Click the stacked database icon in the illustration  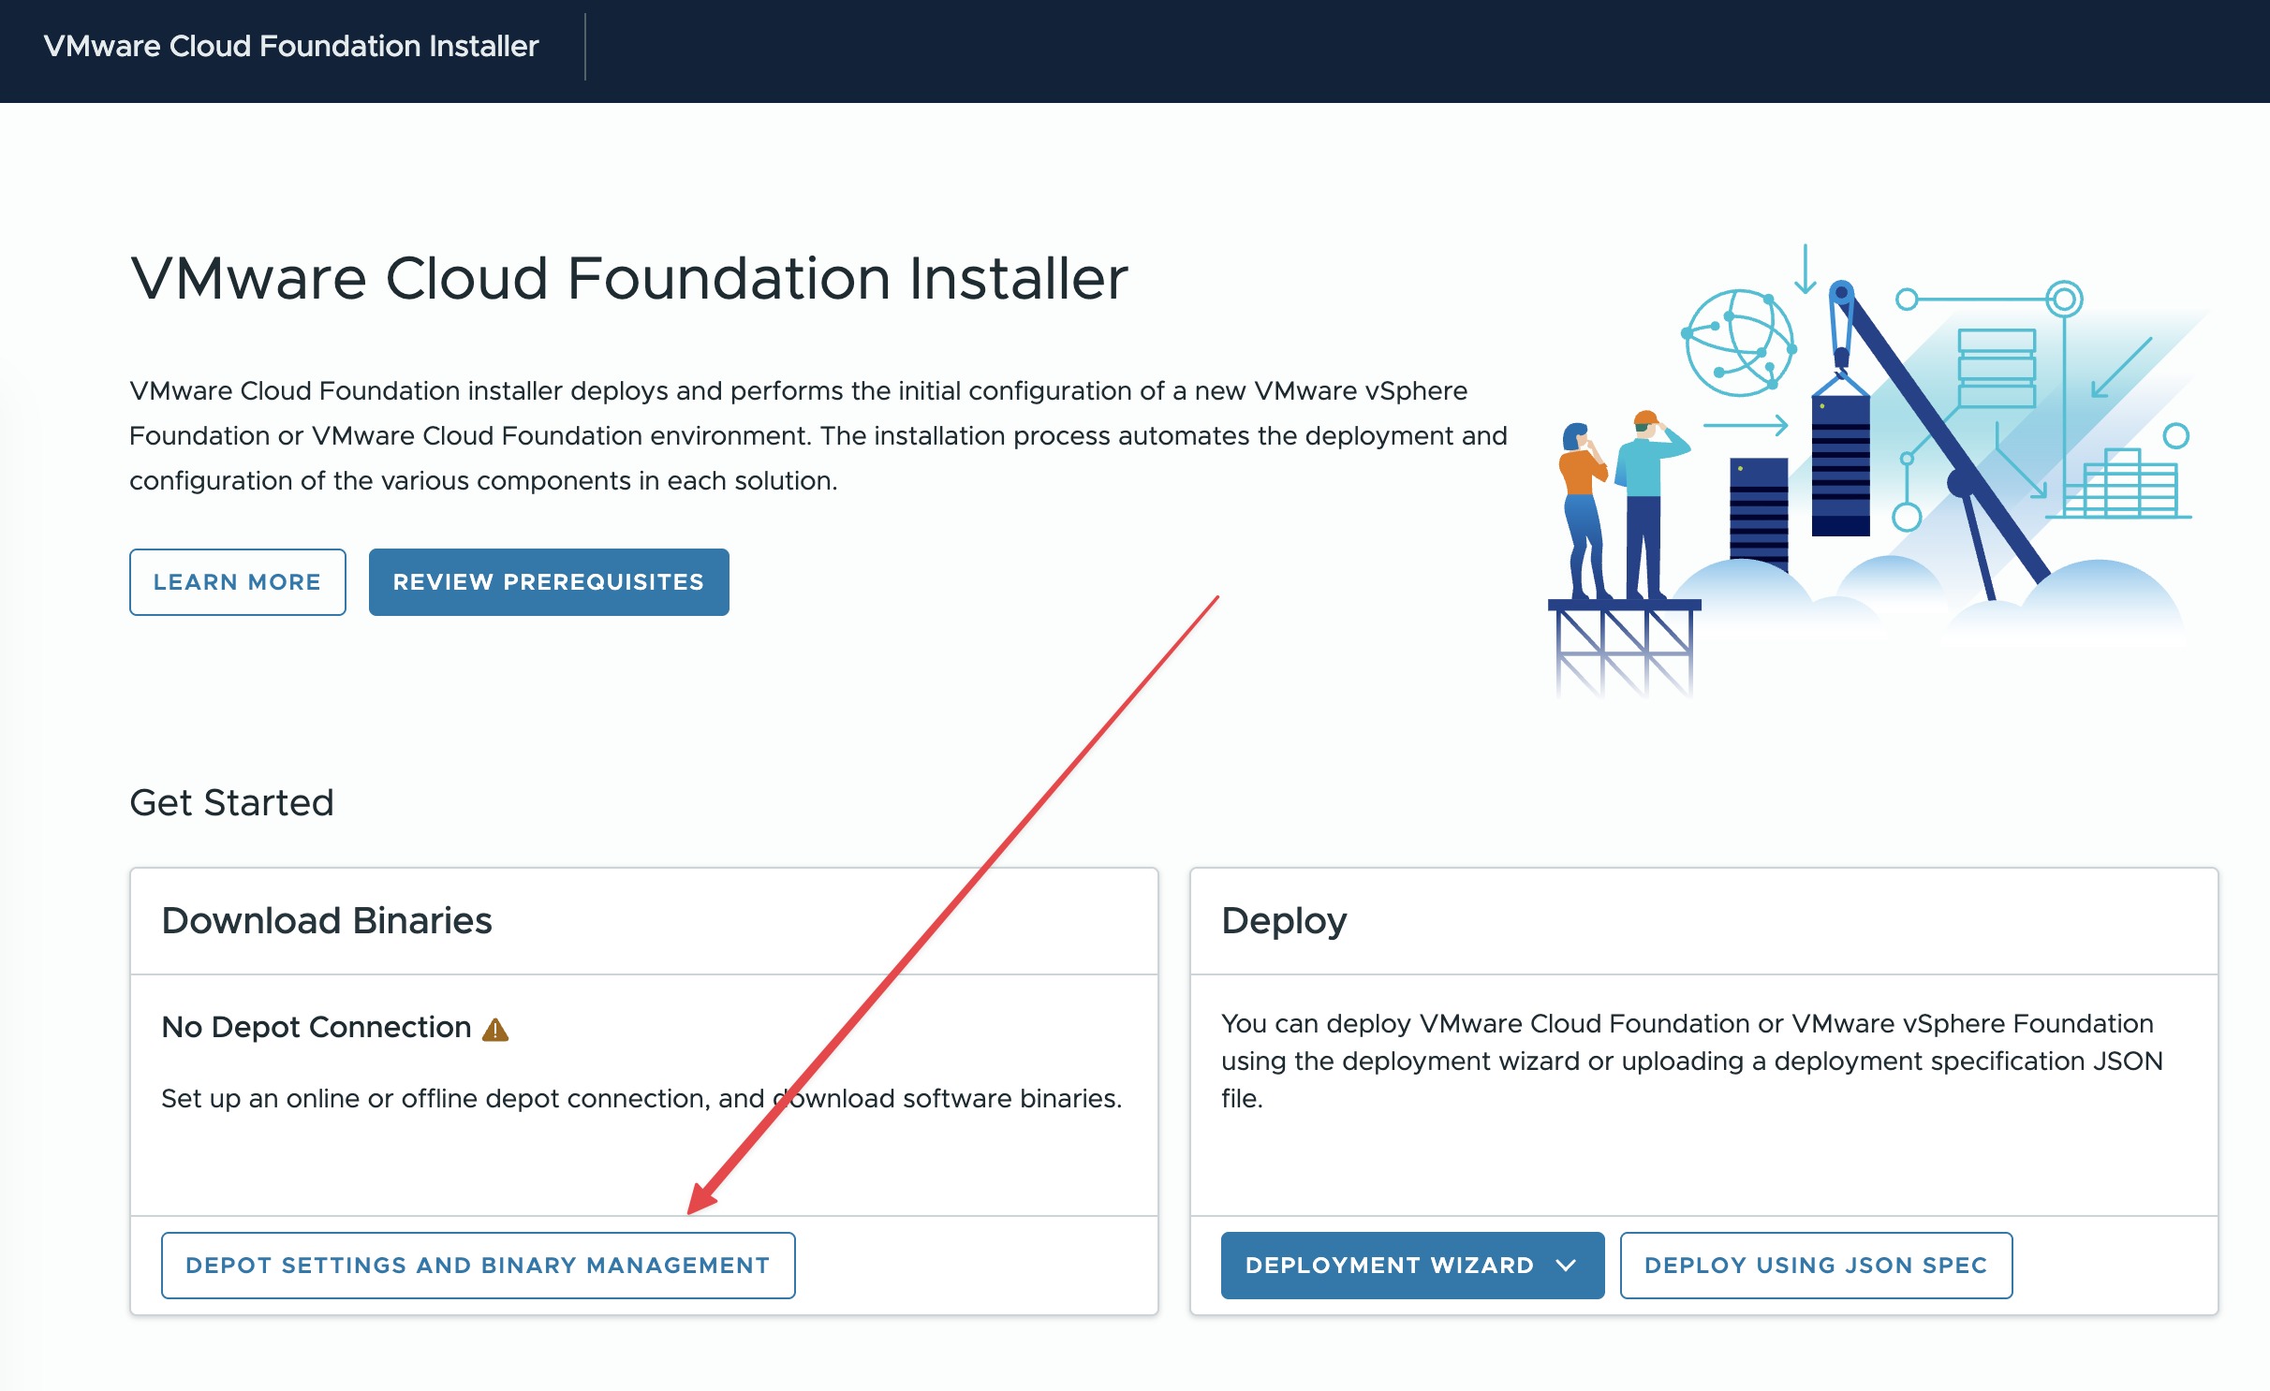pos(1996,367)
